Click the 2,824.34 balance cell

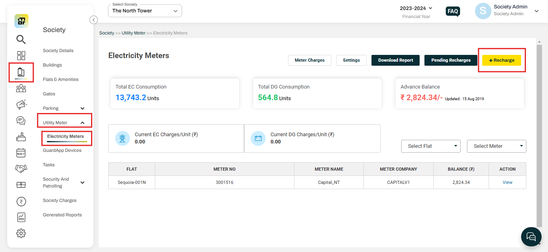(461, 182)
